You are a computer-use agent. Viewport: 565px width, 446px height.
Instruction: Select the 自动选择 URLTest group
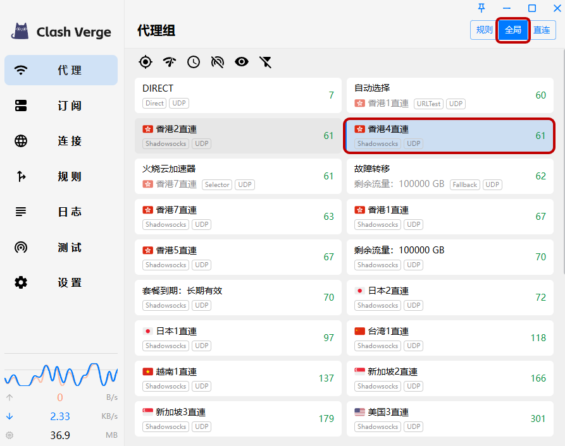coord(450,95)
